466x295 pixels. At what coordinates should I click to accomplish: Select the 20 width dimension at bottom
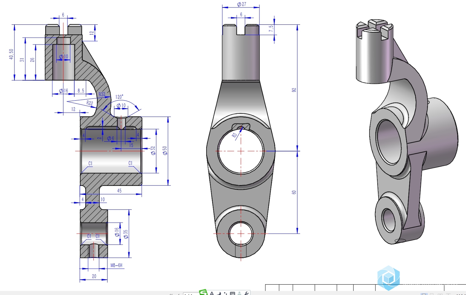point(94,276)
